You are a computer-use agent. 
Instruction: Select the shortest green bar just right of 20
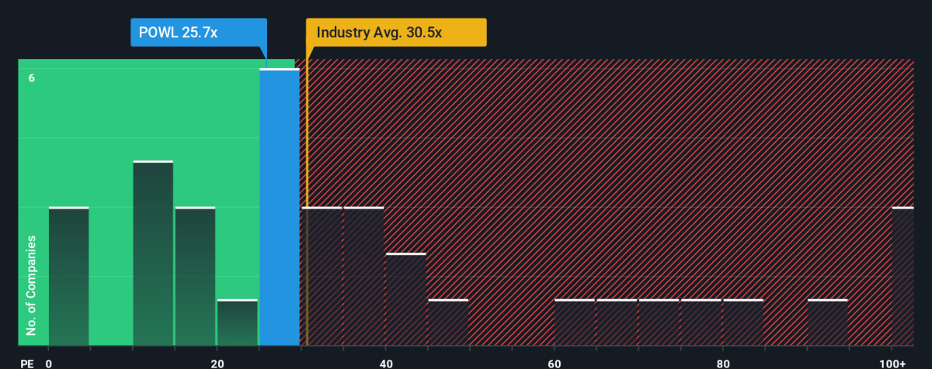click(237, 322)
